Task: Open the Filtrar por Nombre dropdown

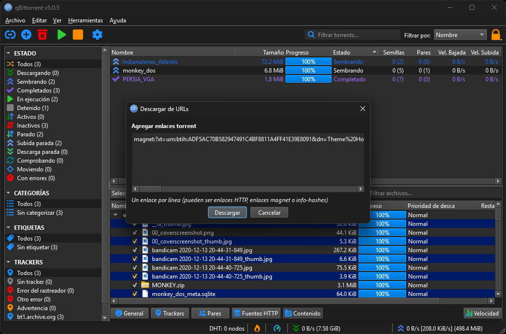Action: coord(460,35)
